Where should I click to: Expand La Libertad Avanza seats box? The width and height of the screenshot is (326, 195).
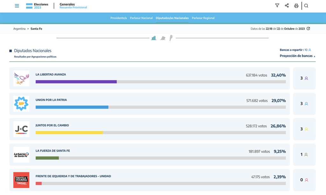pyautogui.click(x=304, y=78)
